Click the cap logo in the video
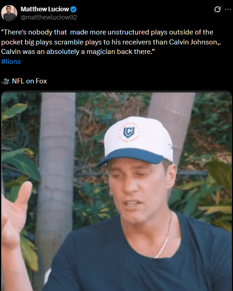 (x=129, y=132)
